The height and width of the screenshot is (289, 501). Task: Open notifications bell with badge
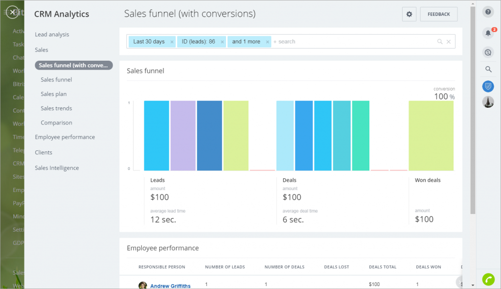[488, 33]
